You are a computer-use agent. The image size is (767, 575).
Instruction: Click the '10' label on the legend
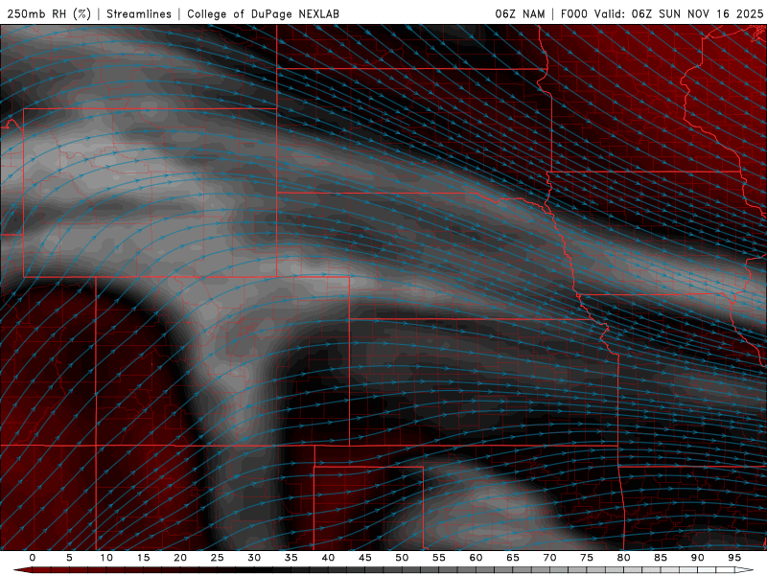106,558
